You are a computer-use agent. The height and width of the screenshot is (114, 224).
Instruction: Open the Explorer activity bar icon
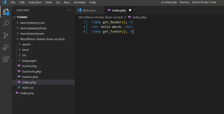click(x=6, y=12)
